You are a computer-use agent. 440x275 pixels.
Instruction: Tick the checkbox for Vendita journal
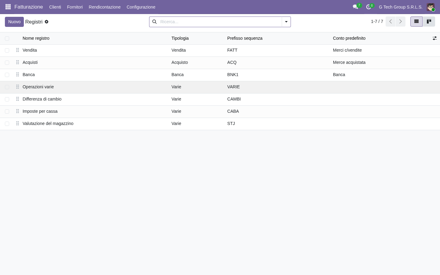(x=7, y=50)
